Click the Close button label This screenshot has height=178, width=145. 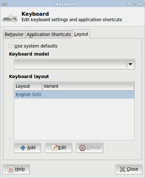(132, 169)
